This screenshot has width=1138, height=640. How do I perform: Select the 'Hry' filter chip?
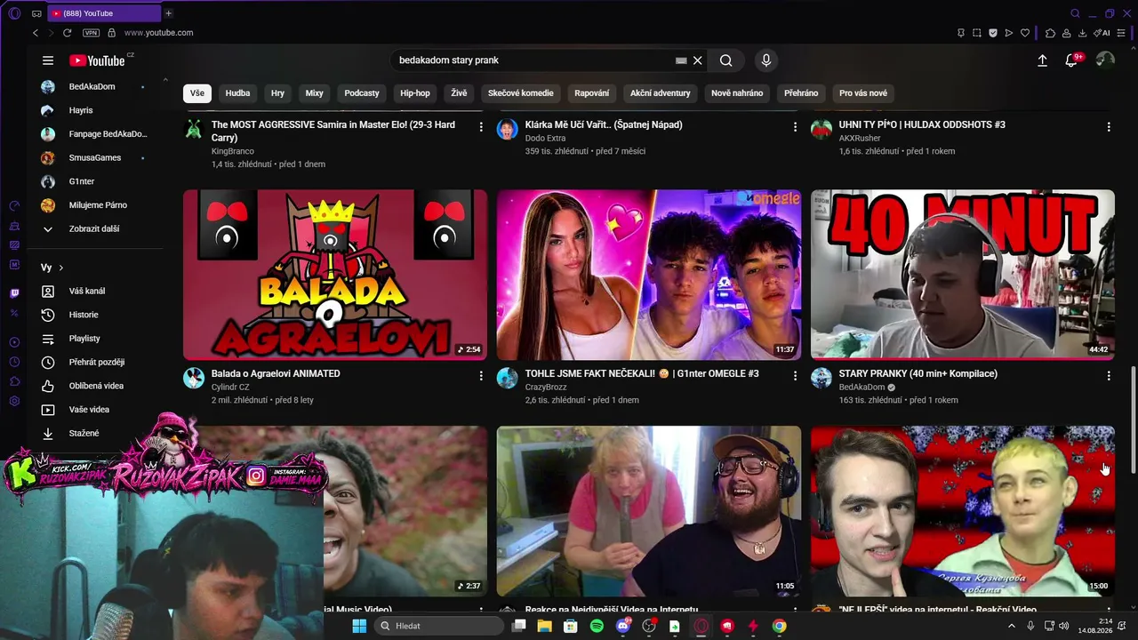(x=277, y=93)
